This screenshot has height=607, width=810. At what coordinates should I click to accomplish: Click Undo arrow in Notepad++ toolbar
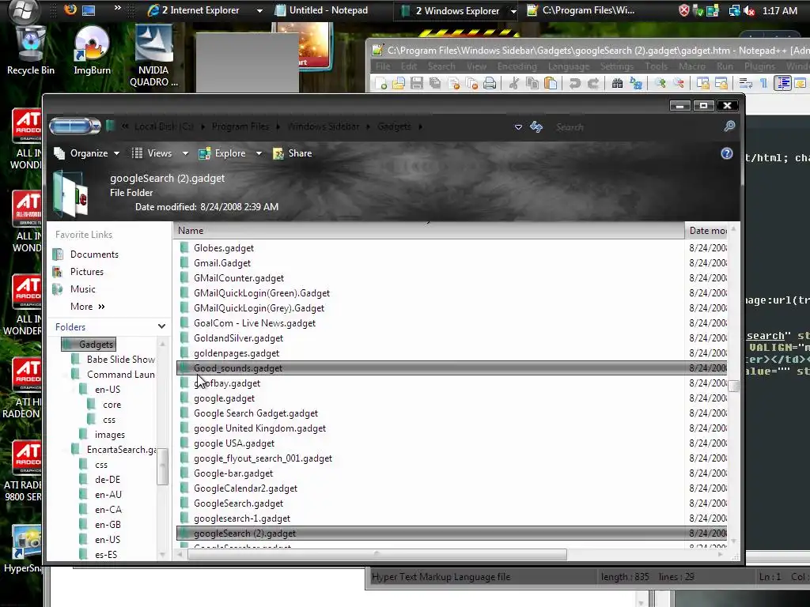tap(574, 83)
